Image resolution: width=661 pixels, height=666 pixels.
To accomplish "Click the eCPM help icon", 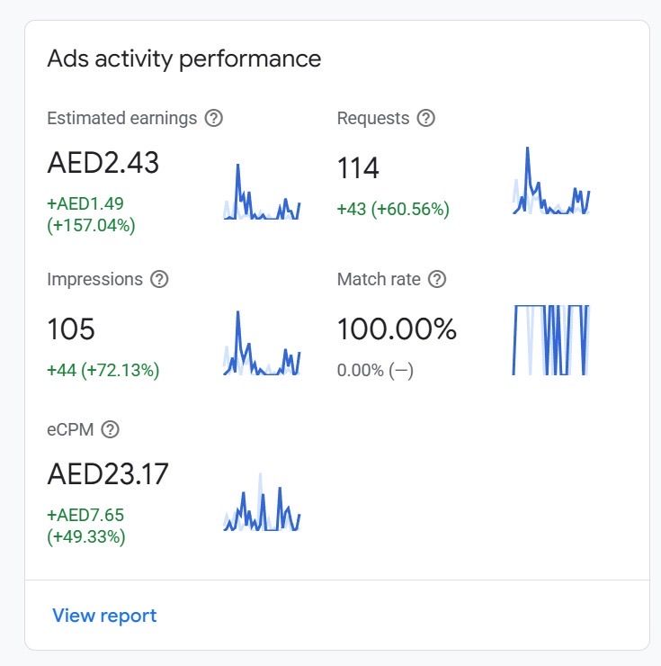I will (x=110, y=429).
